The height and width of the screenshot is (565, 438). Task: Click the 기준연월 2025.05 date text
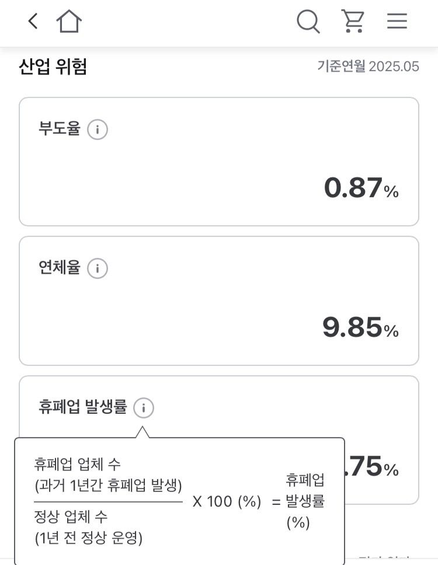(x=368, y=67)
